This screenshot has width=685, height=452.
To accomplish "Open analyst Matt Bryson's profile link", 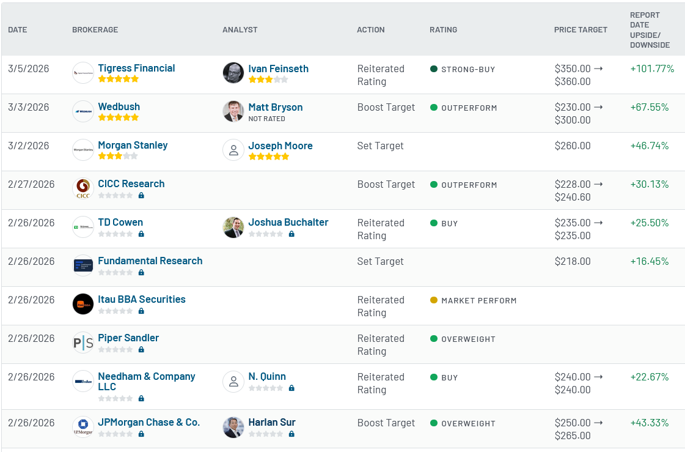I will [x=275, y=107].
